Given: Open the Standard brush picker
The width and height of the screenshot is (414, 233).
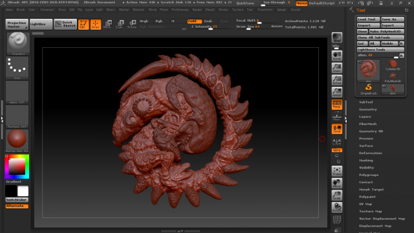Looking at the screenshot, I should point(17,43).
